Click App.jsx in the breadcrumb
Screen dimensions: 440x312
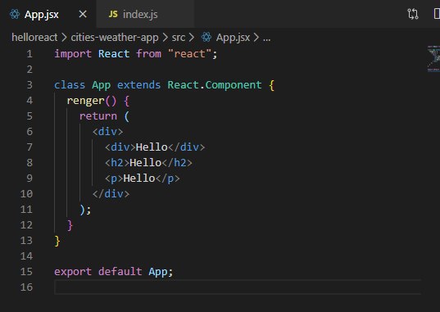tap(233, 38)
